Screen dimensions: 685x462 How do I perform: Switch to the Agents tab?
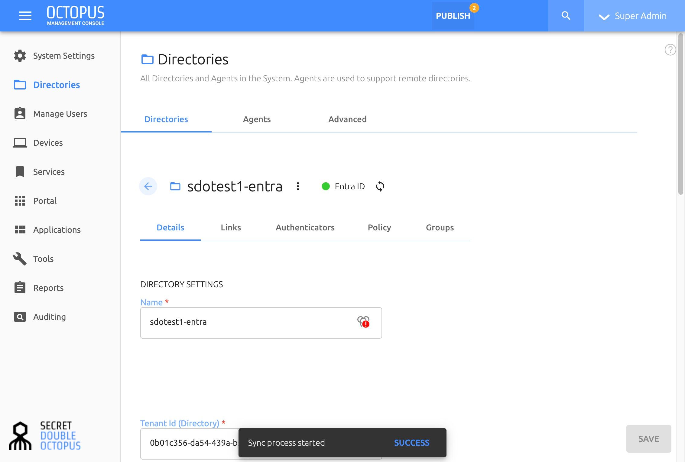click(x=257, y=119)
